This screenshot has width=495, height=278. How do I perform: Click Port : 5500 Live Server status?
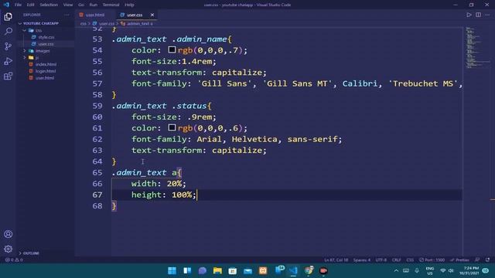tap(432, 259)
